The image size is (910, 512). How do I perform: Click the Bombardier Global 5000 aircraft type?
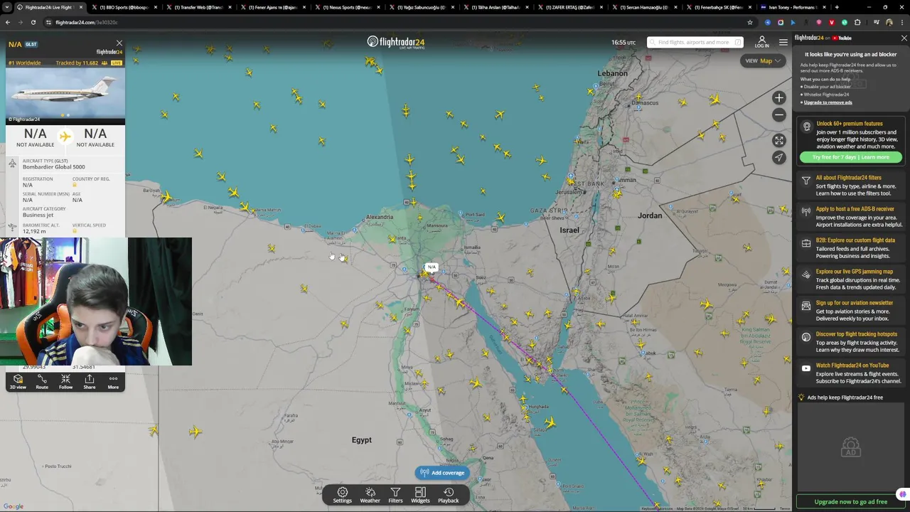(x=53, y=167)
